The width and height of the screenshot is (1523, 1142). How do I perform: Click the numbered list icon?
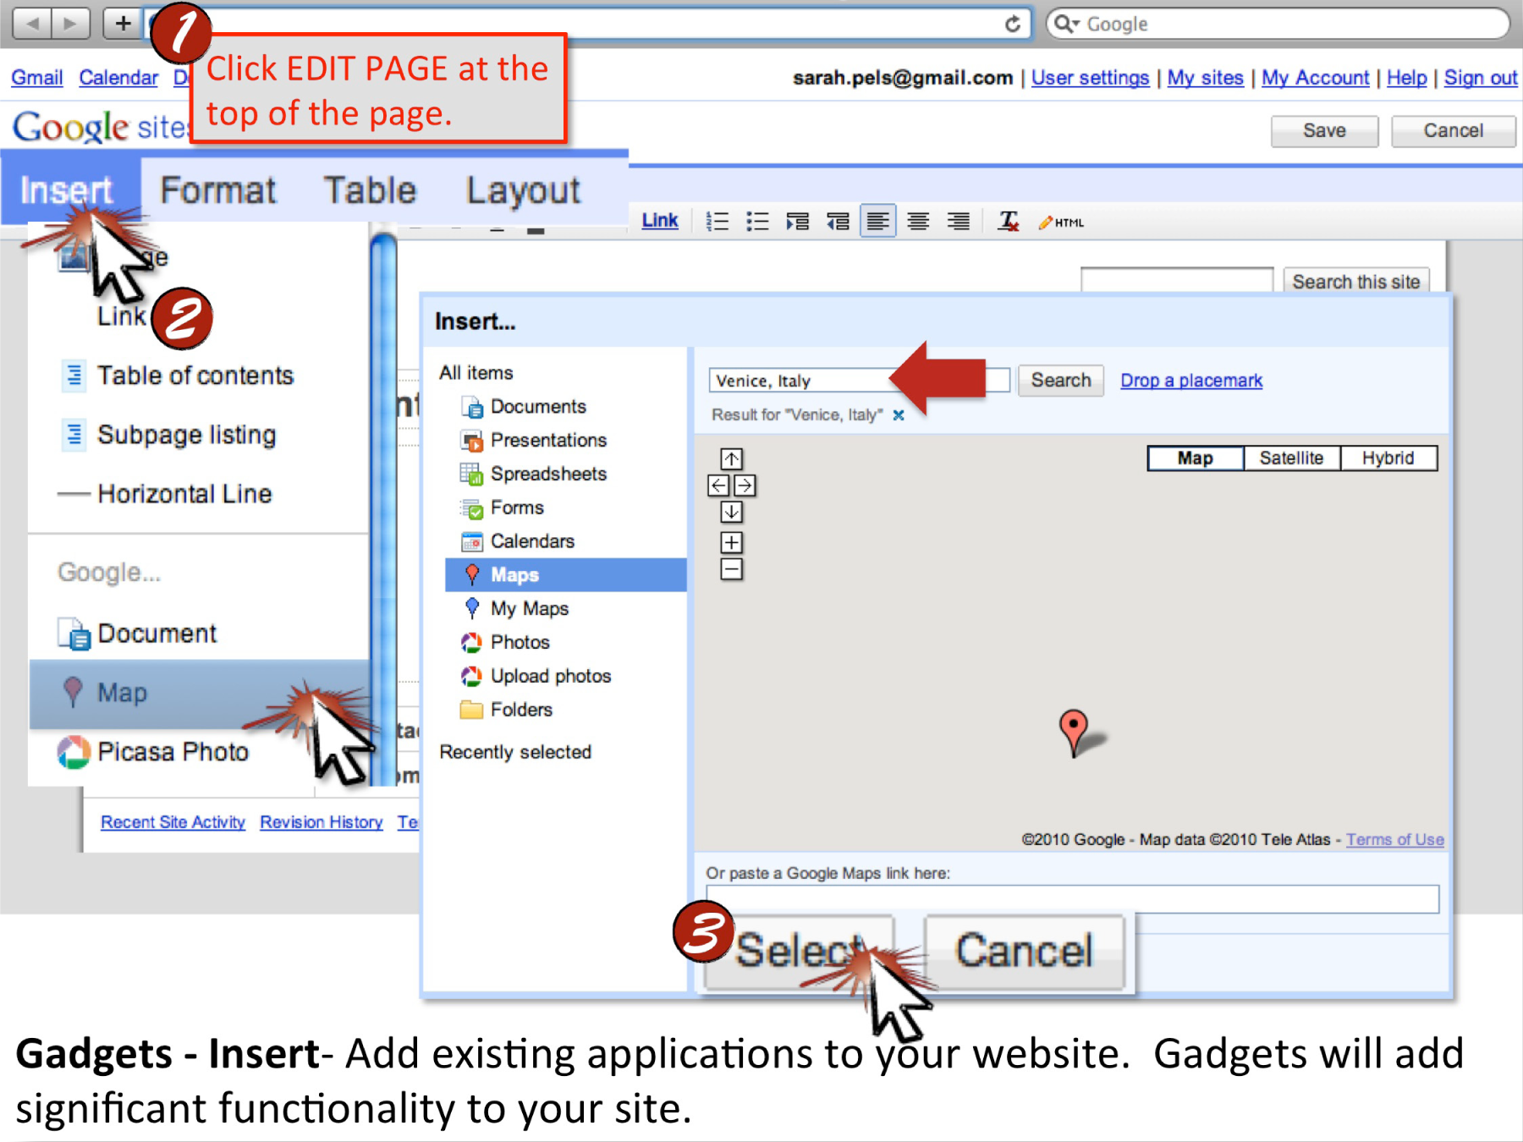718,222
